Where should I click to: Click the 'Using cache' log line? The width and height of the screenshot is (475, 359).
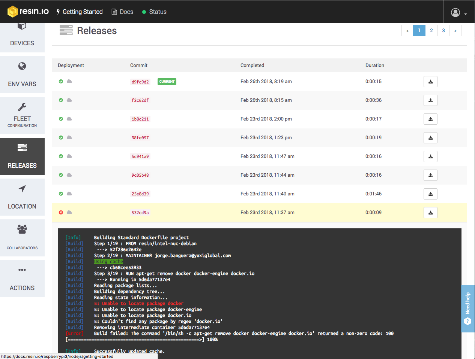[x=108, y=262]
